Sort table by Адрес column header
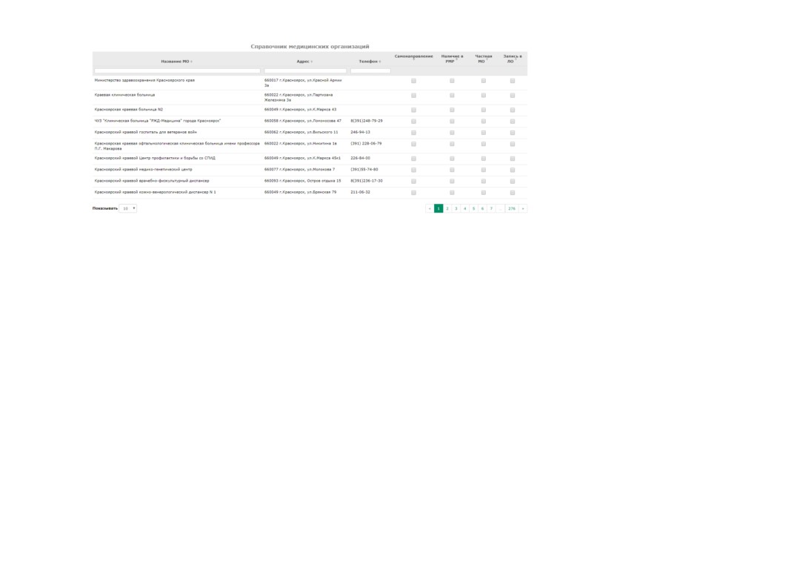This screenshot has width=797, height=564. click(304, 62)
